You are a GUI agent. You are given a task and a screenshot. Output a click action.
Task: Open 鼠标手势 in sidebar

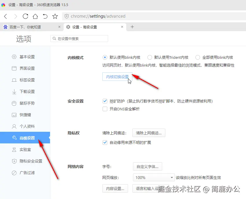tap(25, 103)
